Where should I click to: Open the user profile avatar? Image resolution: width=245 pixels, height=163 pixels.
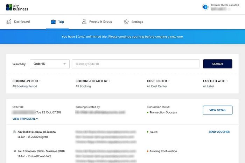pyautogui.click(x=205, y=7)
